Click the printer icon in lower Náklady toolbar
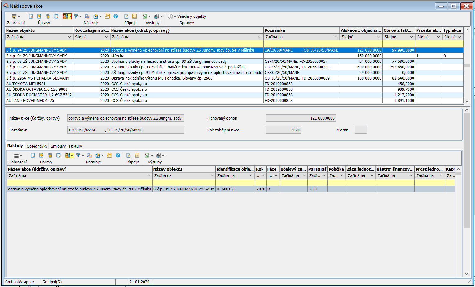Viewport: 475px width, 287px height. pyautogui.click(x=159, y=156)
